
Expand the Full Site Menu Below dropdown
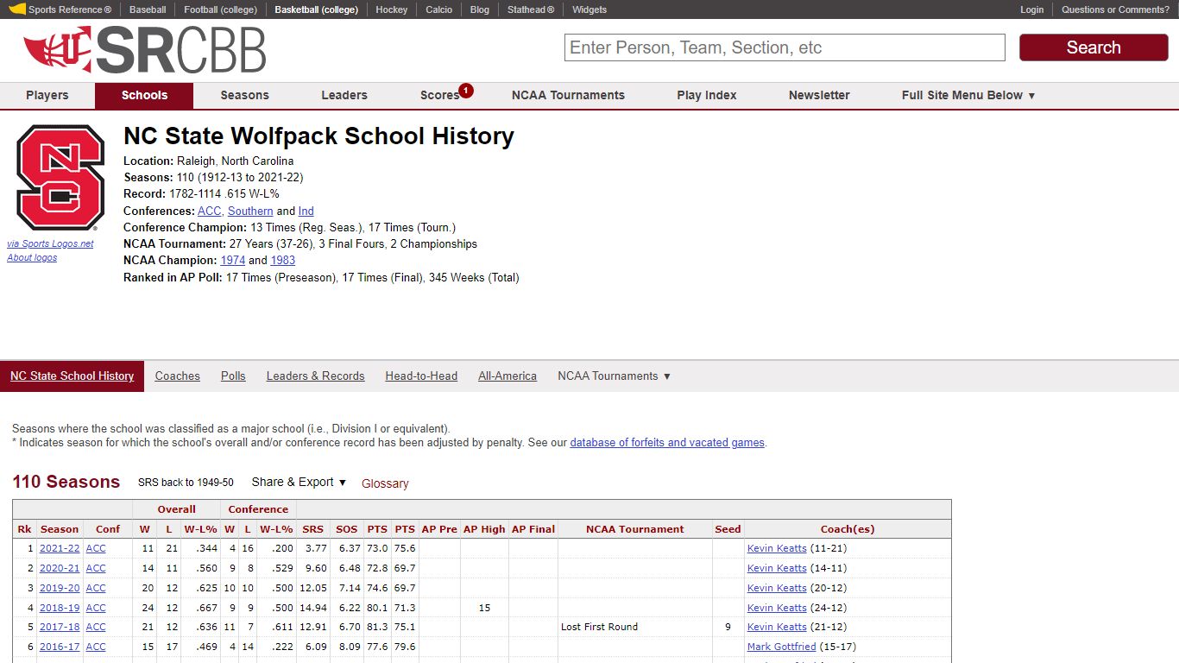[x=968, y=95]
